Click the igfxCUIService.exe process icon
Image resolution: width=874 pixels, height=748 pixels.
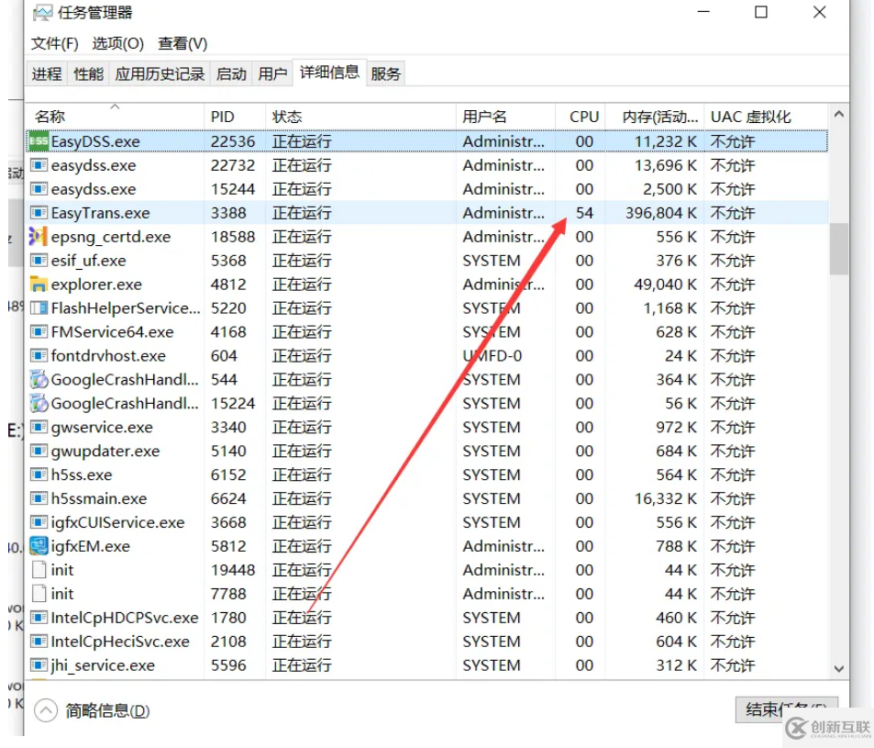(39, 522)
